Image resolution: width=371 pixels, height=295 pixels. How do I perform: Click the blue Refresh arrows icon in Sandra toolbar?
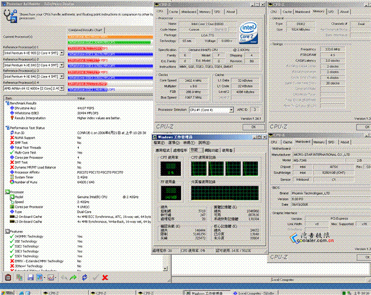point(85,277)
